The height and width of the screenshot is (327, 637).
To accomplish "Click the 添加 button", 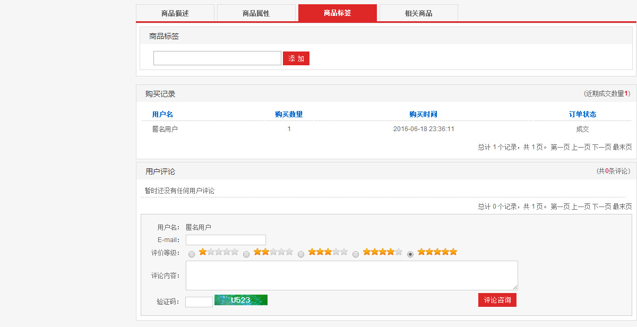I will pos(296,58).
